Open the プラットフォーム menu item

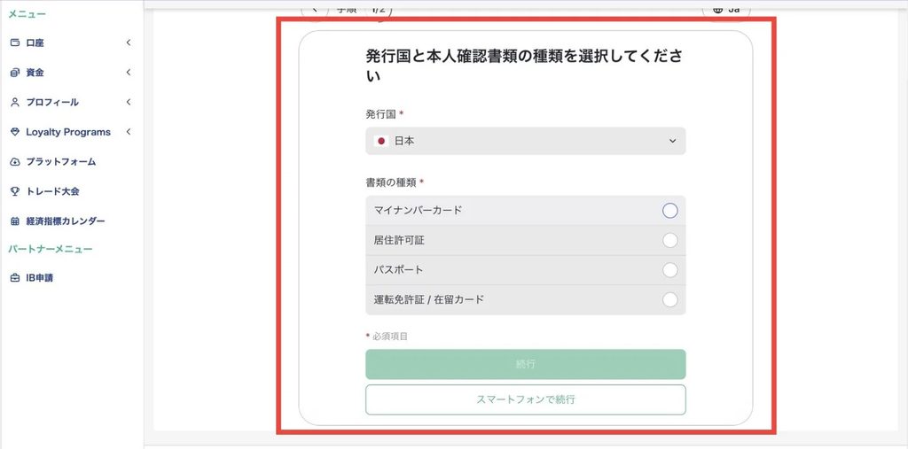click(52, 162)
